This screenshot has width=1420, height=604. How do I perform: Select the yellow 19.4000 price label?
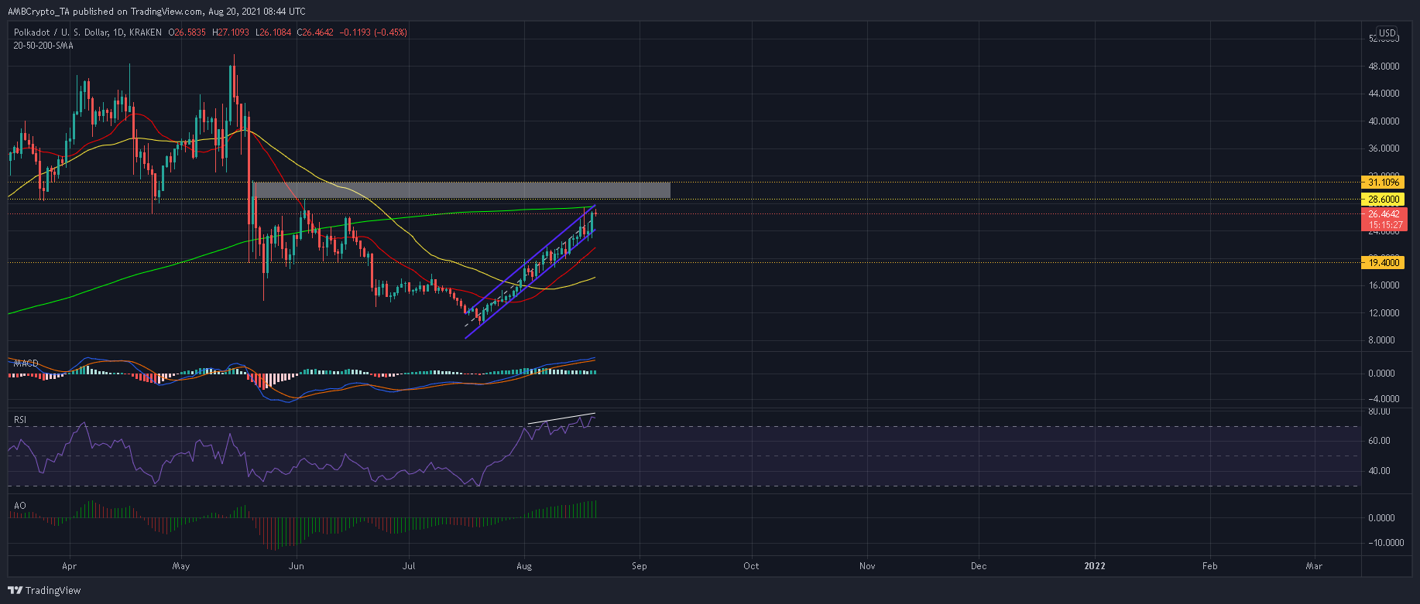pos(1383,263)
